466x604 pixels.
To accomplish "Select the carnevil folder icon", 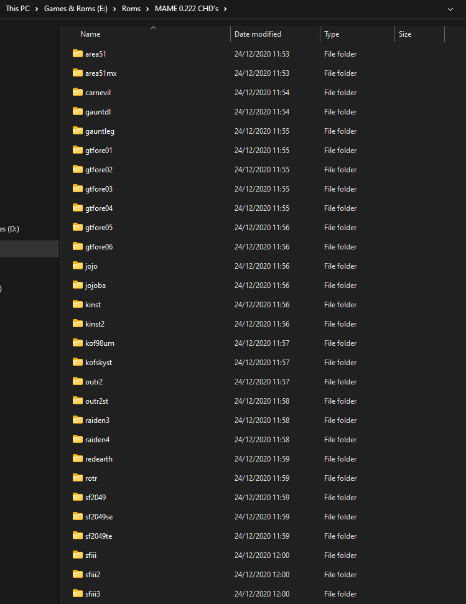I will pyautogui.click(x=78, y=92).
